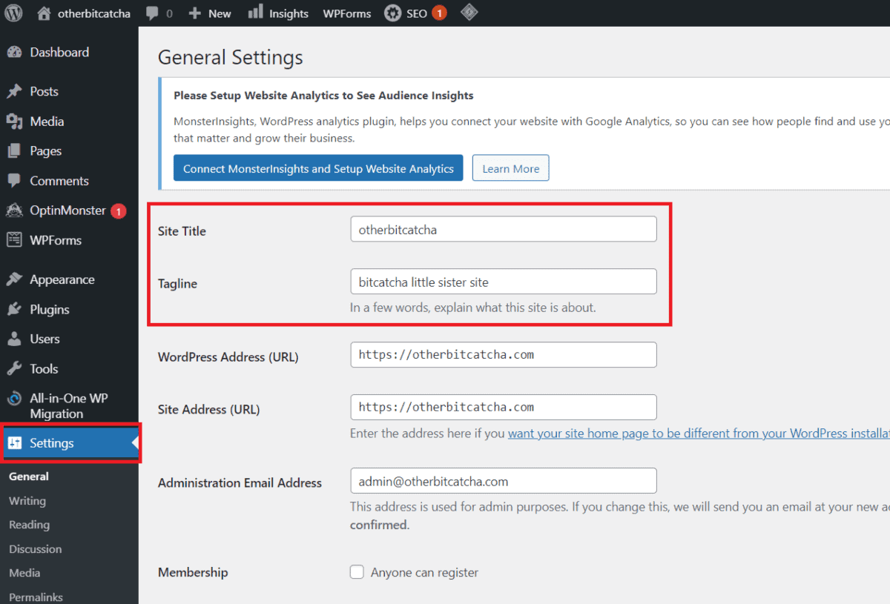Open the Users menu item

point(44,339)
